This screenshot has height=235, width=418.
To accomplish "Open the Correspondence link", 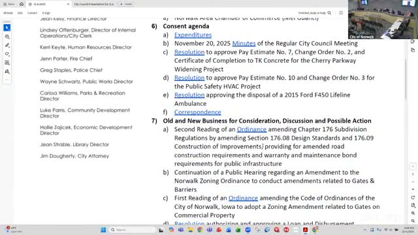I will [197, 112].
